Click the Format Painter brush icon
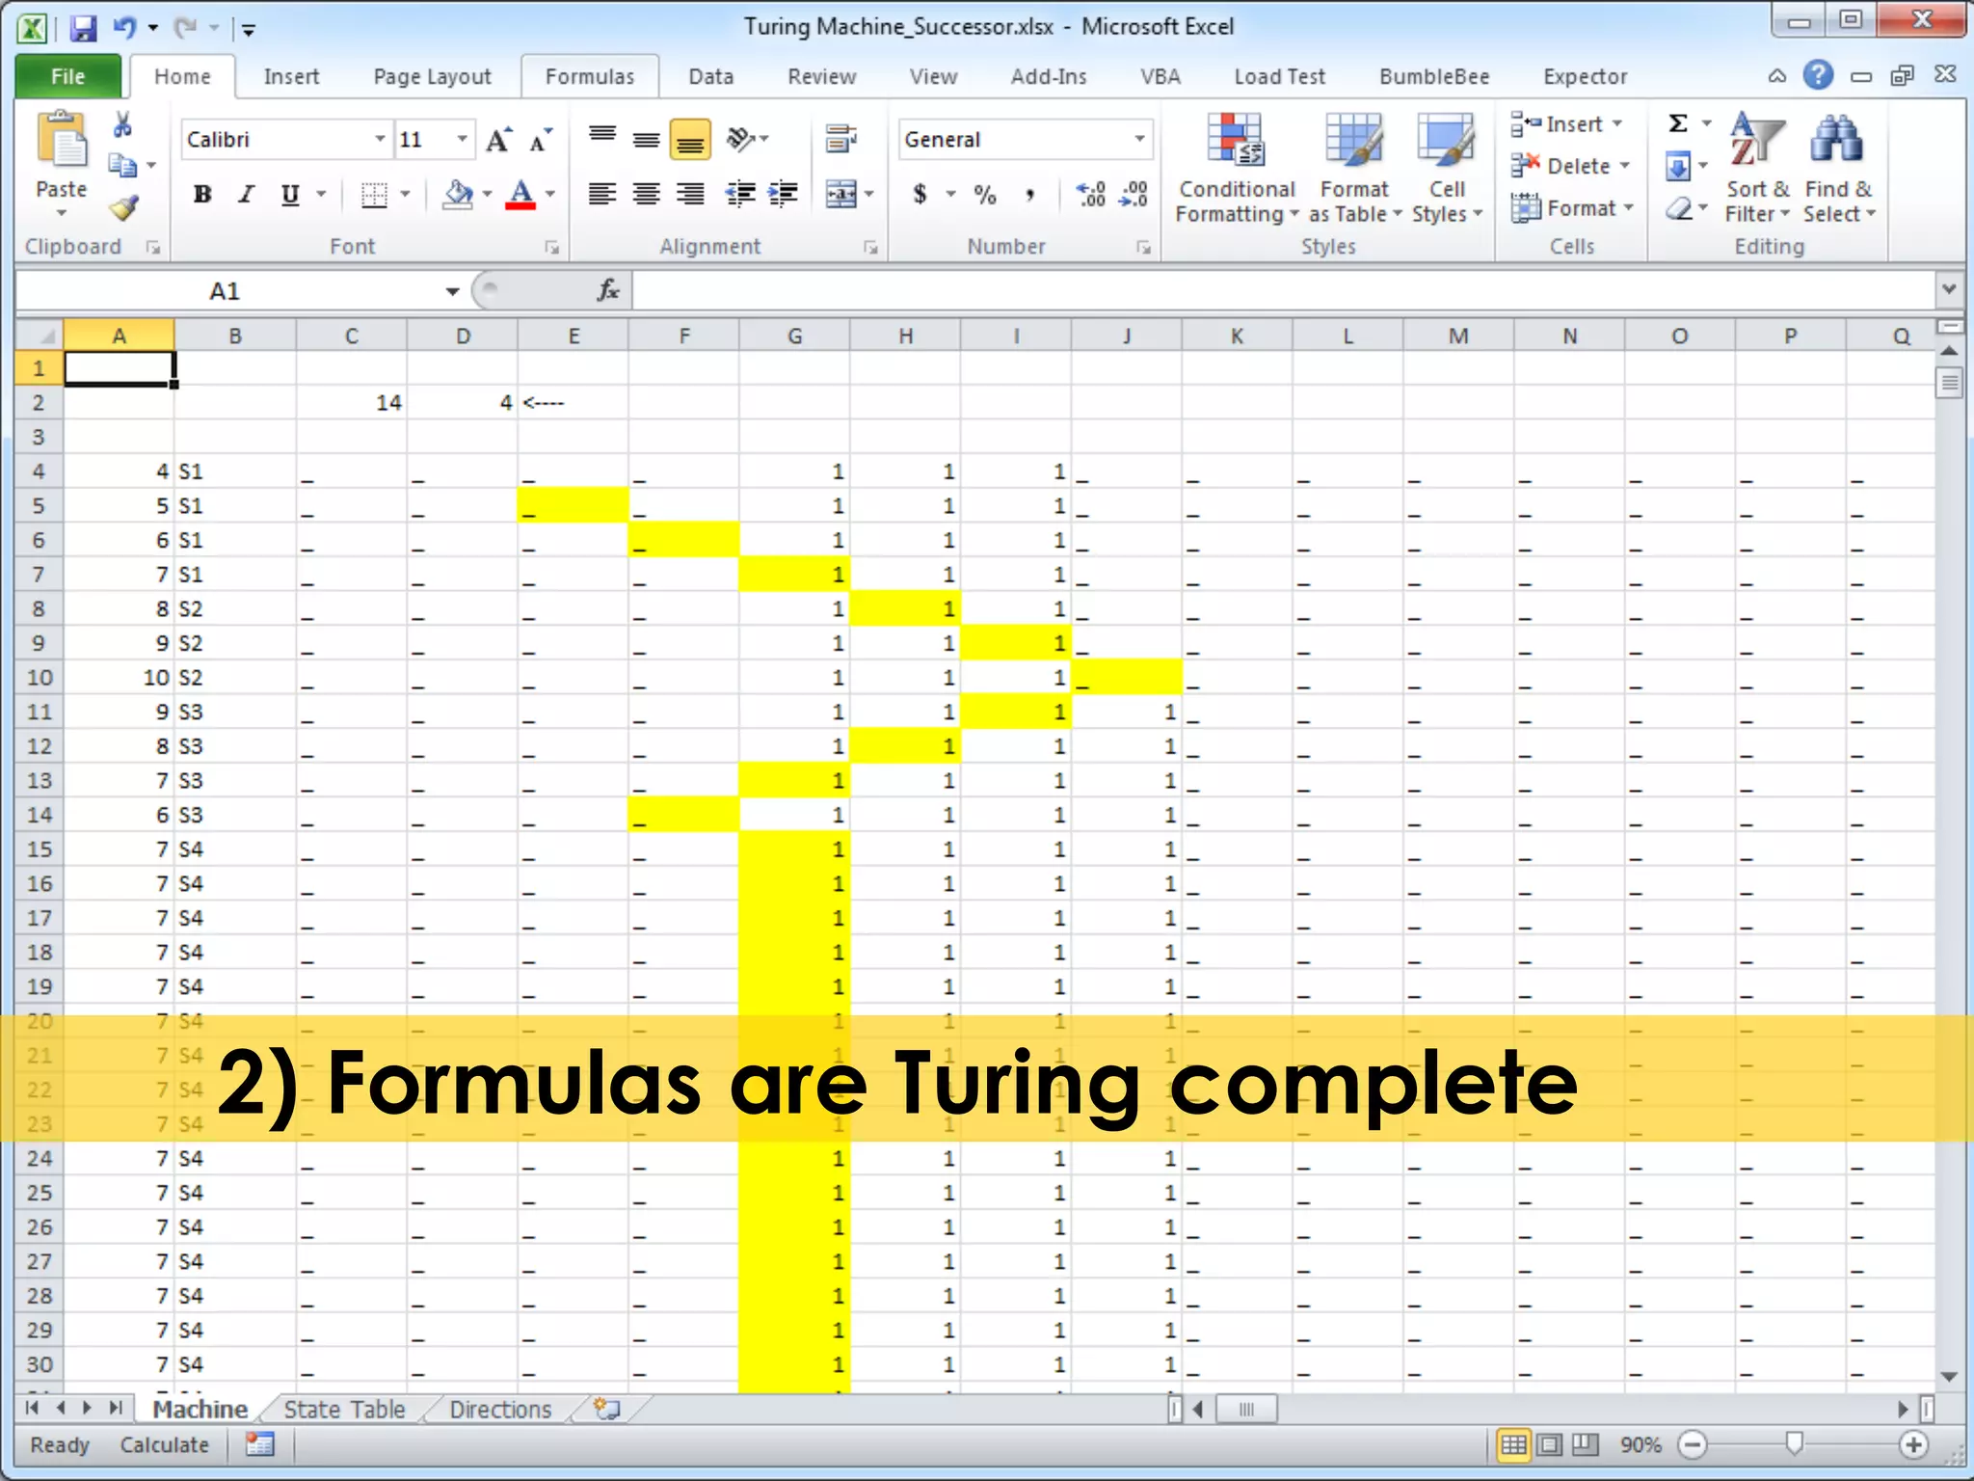Image resolution: width=1974 pixels, height=1481 pixels. pyautogui.click(x=124, y=208)
